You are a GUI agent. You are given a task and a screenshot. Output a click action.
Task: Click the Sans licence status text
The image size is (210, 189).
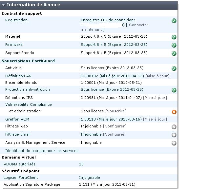pos(92,111)
